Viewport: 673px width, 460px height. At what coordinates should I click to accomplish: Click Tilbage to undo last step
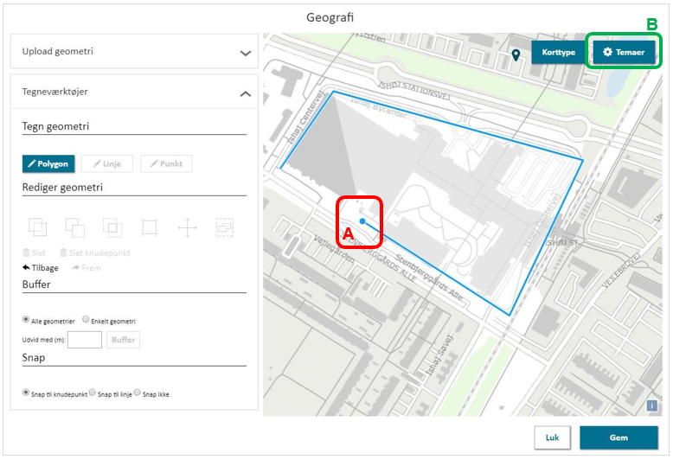click(41, 268)
